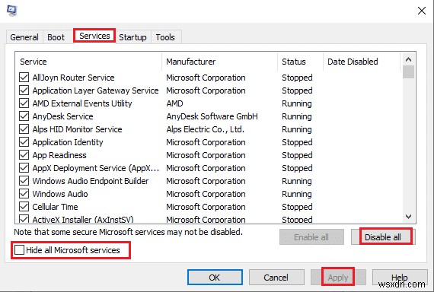Confirm with the OK button
Screen dimensions: 434x292
click(x=215, y=278)
